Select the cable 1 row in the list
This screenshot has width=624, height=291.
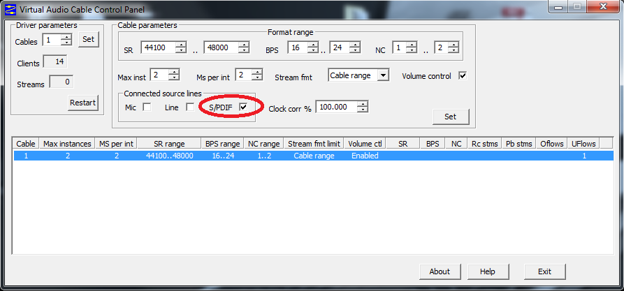tap(313, 156)
